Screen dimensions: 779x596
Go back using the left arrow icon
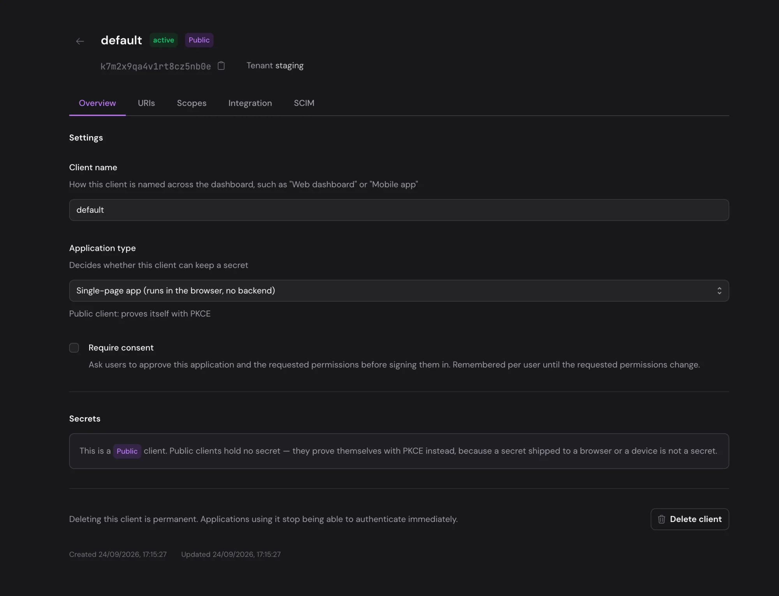click(x=80, y=41)
